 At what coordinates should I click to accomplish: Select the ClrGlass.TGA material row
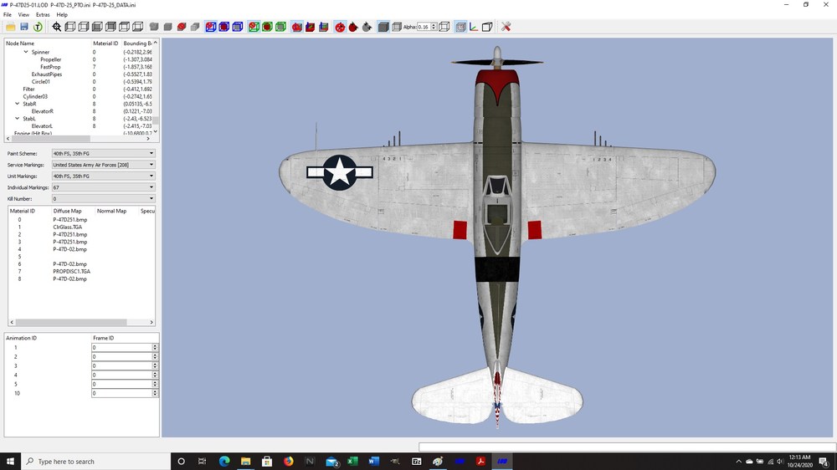coord(67,227)
